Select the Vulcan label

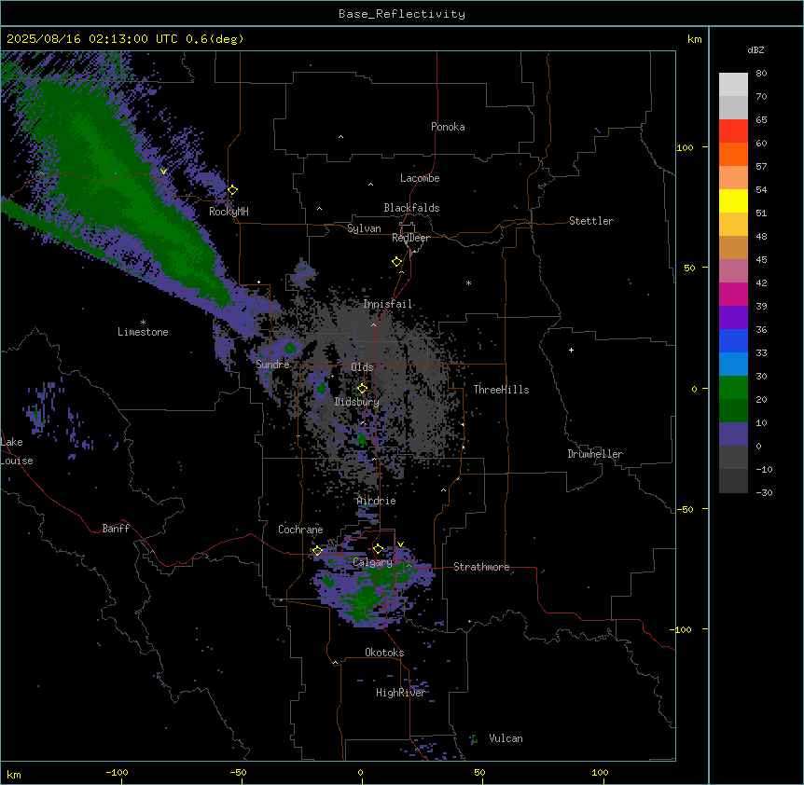coord(506,738)
